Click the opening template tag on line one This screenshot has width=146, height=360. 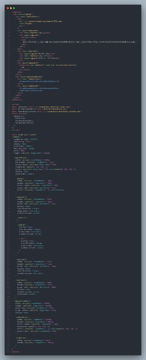point(16,12)
